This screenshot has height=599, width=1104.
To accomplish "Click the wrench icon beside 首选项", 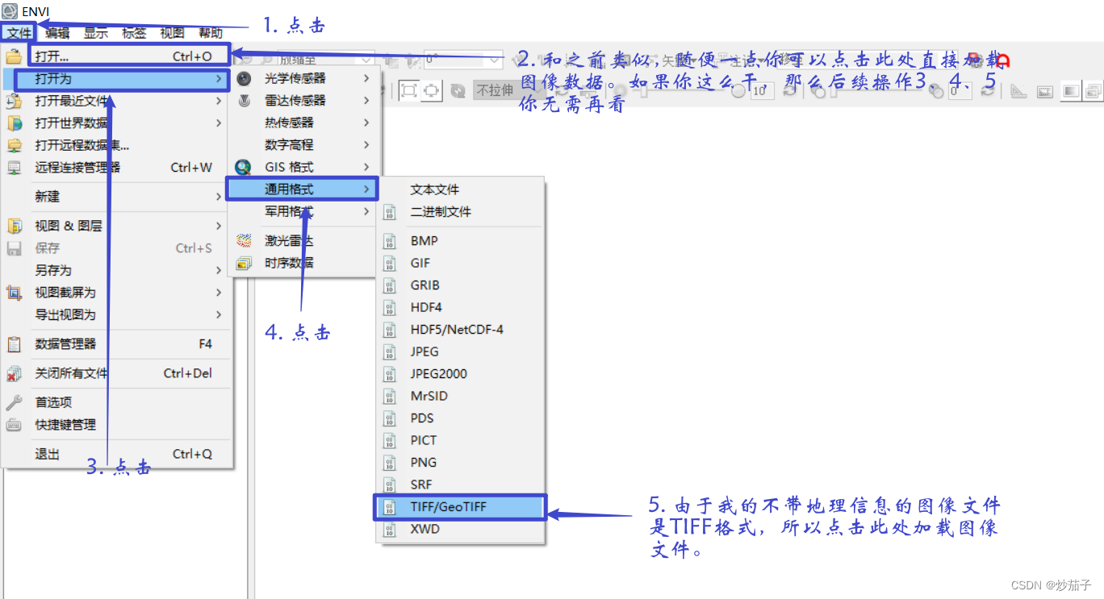I will [x=14, y=402].
